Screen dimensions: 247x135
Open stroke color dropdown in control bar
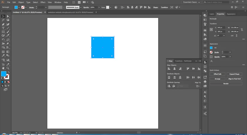[x=26, y=7]
